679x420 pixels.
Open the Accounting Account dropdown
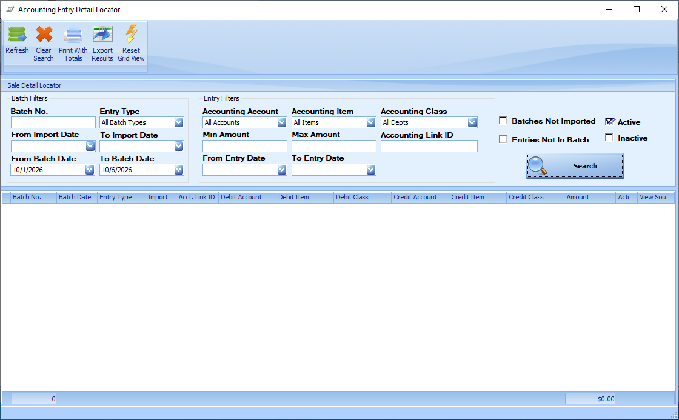point(282,122)
